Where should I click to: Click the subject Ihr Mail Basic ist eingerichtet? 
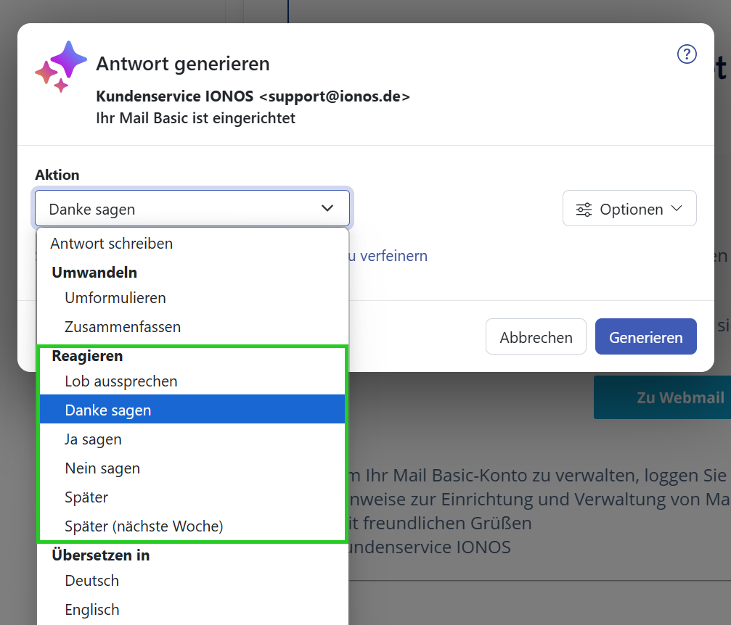pyautogui.click(x=195, y=118)
